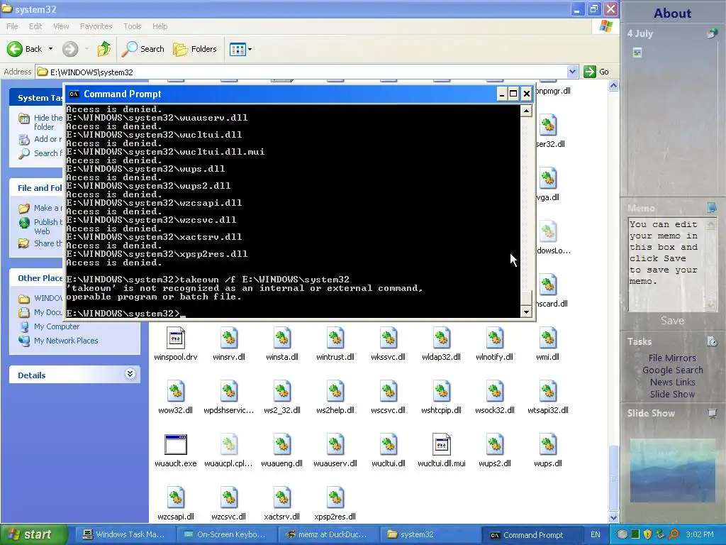Screen dimensions: 726x545
Task: Switch to Windows Task Manager taskbar item
Action: (x=123, y=535)
